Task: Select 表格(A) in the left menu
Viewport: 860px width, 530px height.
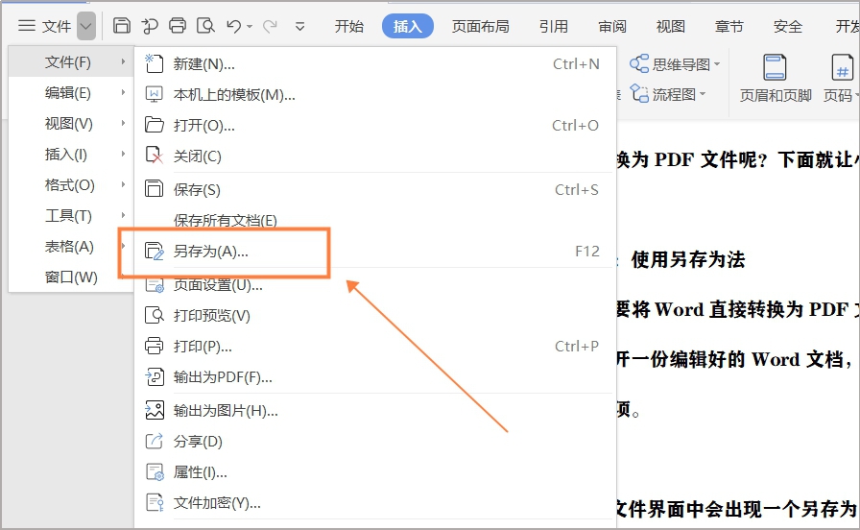Action: point(71,247)
